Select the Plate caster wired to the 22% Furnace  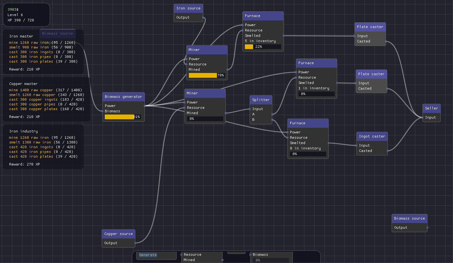(x=370, y=27)
